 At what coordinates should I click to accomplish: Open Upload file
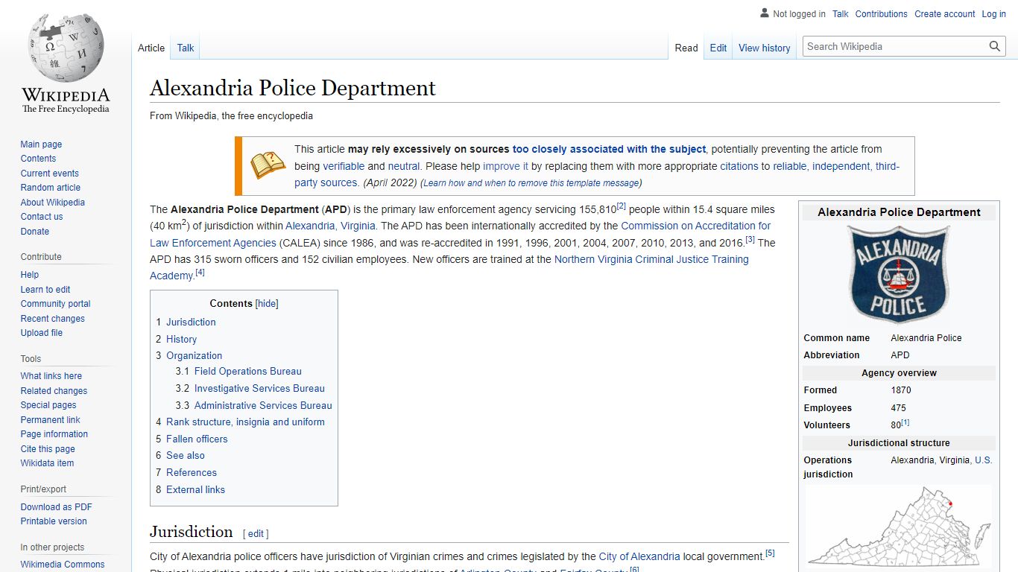click(42, 333)
